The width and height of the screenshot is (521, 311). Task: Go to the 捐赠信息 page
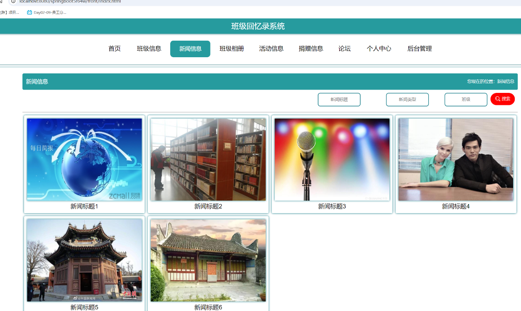(310, 49)
